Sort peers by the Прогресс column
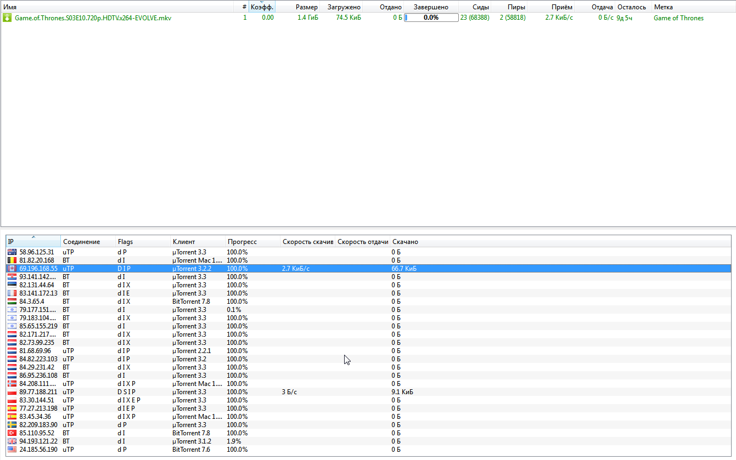The width and height of the screenshot is (736, 460). point(253,241)
